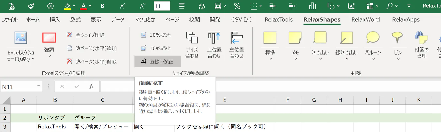441x132 pixels.
Task: Apply percent style format
Action: click(x=237, y=6)
